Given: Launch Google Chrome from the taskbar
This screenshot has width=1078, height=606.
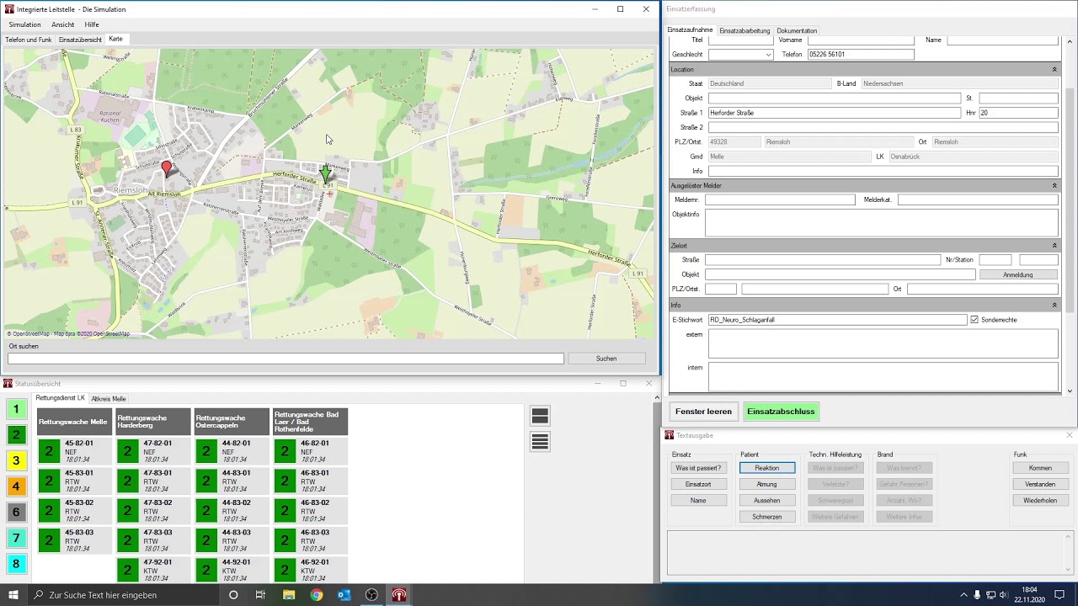Looking at the screenshot, I should click(316, 595).
